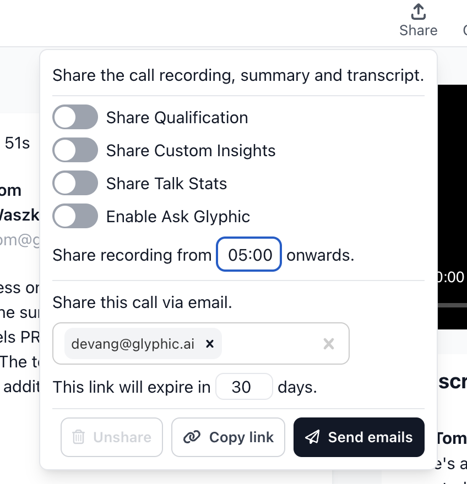Click the Share label in toolbar
The width and height of the screenshot is (467, 484).
coord(419,30)
